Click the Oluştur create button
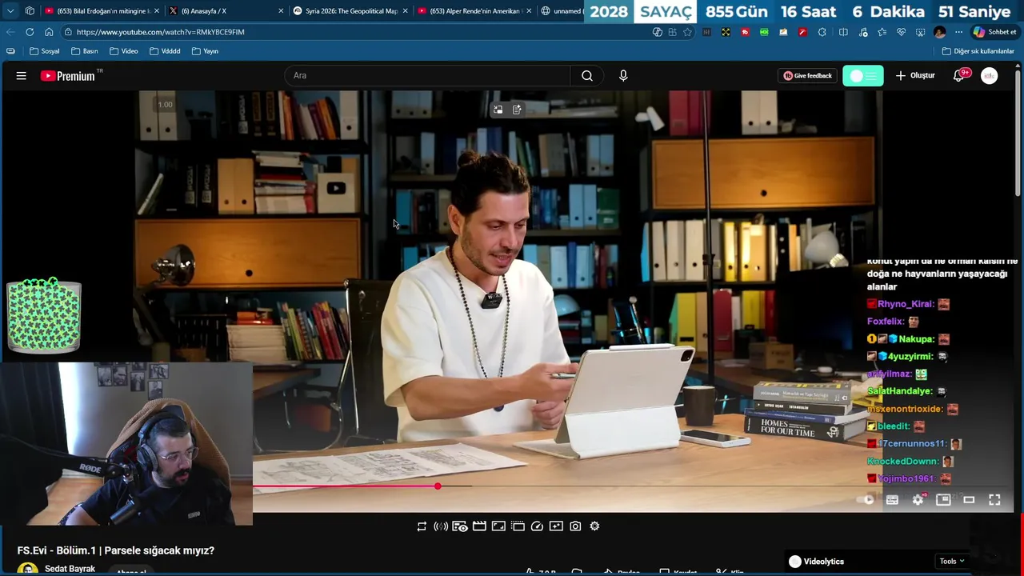The width and height of the screenshot is (1024, 576). (x=915, y=76)
